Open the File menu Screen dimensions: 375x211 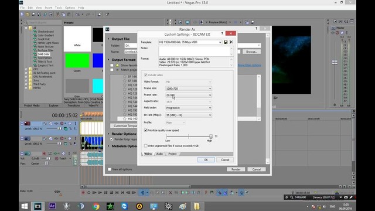[22, 8]
